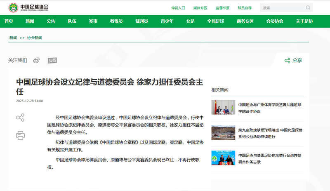Open the 媒体专区 link
This screenshot has height=191, width=330.
(x=200, y=8)
